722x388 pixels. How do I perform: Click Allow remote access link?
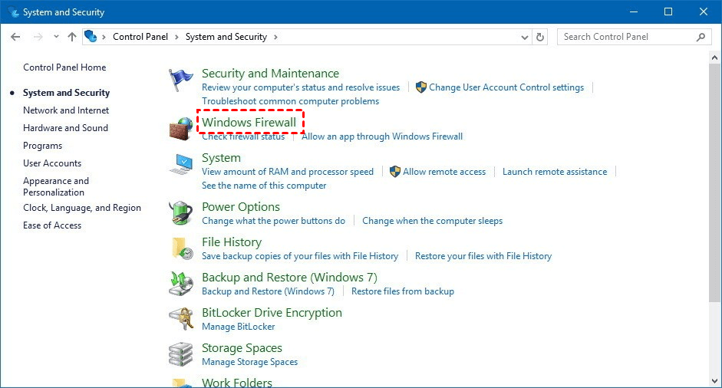[444, 172]
